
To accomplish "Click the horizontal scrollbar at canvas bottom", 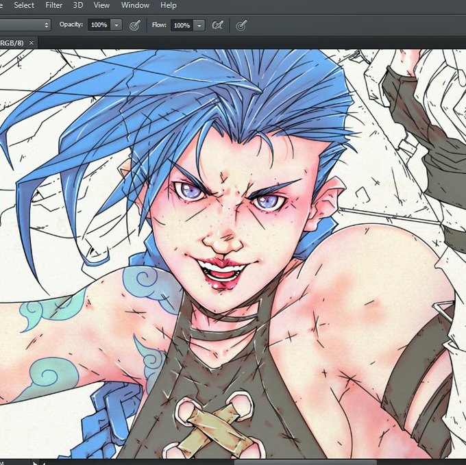I will (305, 462).
